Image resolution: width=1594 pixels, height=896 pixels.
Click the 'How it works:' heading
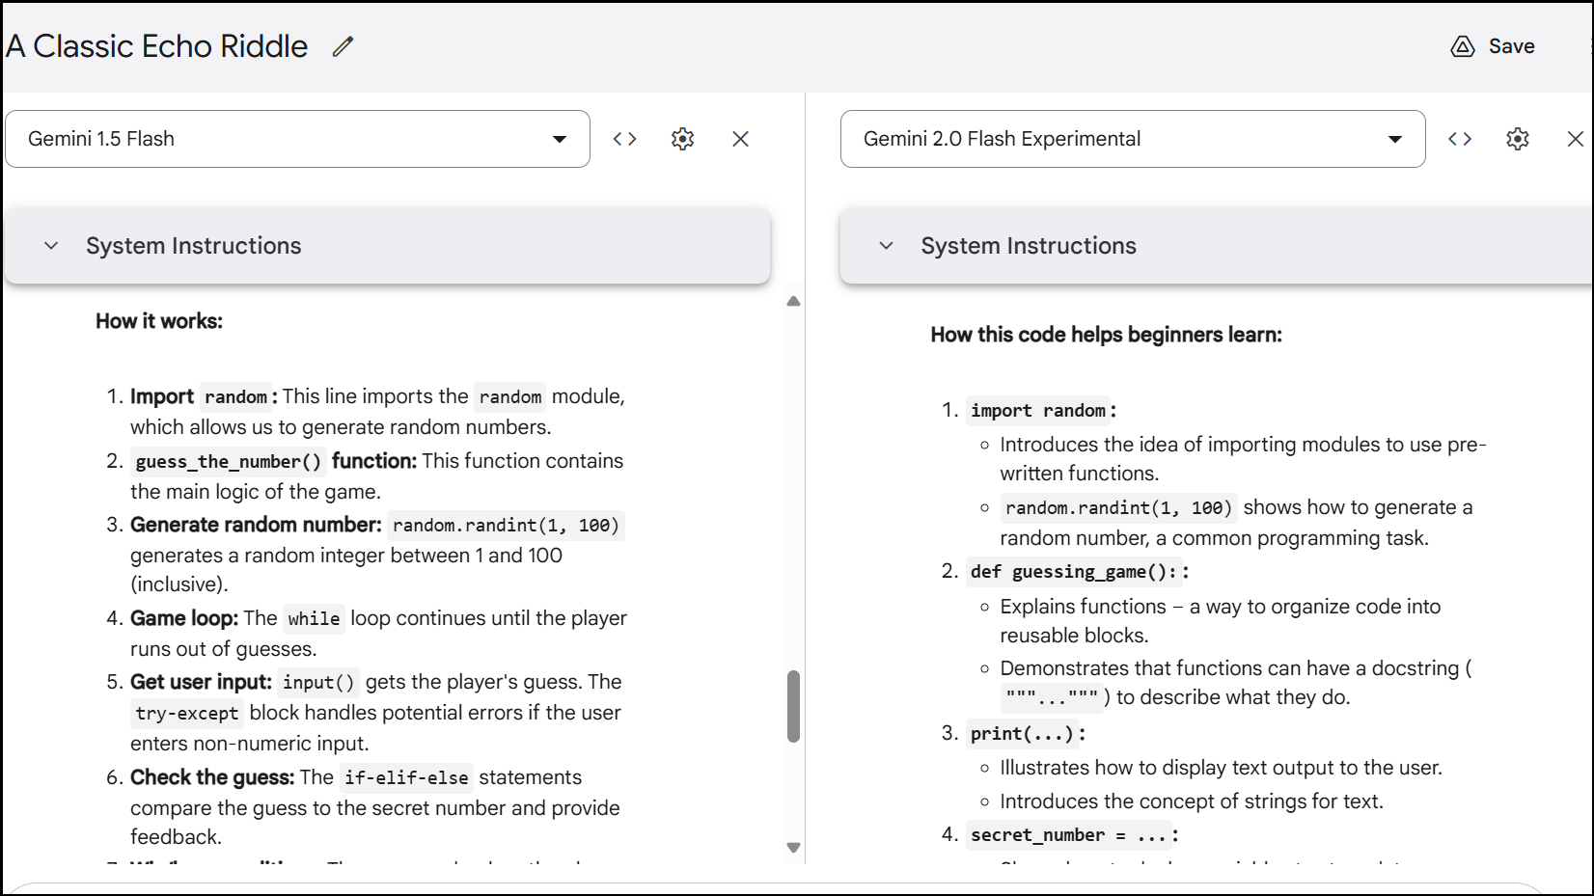pyautogui.click(x=159, y=321)
